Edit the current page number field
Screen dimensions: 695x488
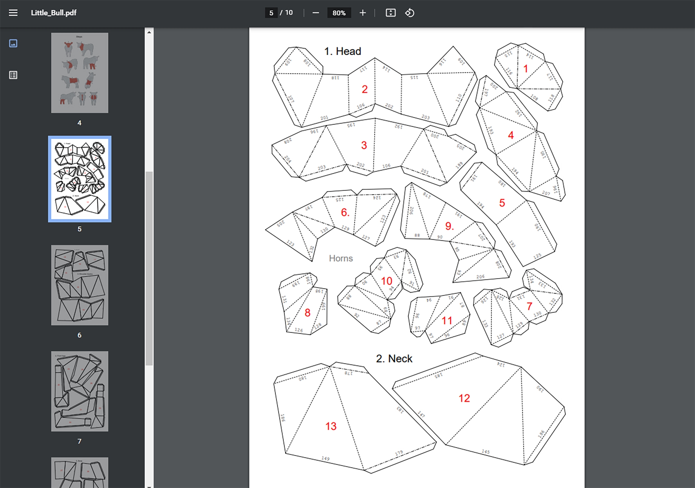point(271,13)
